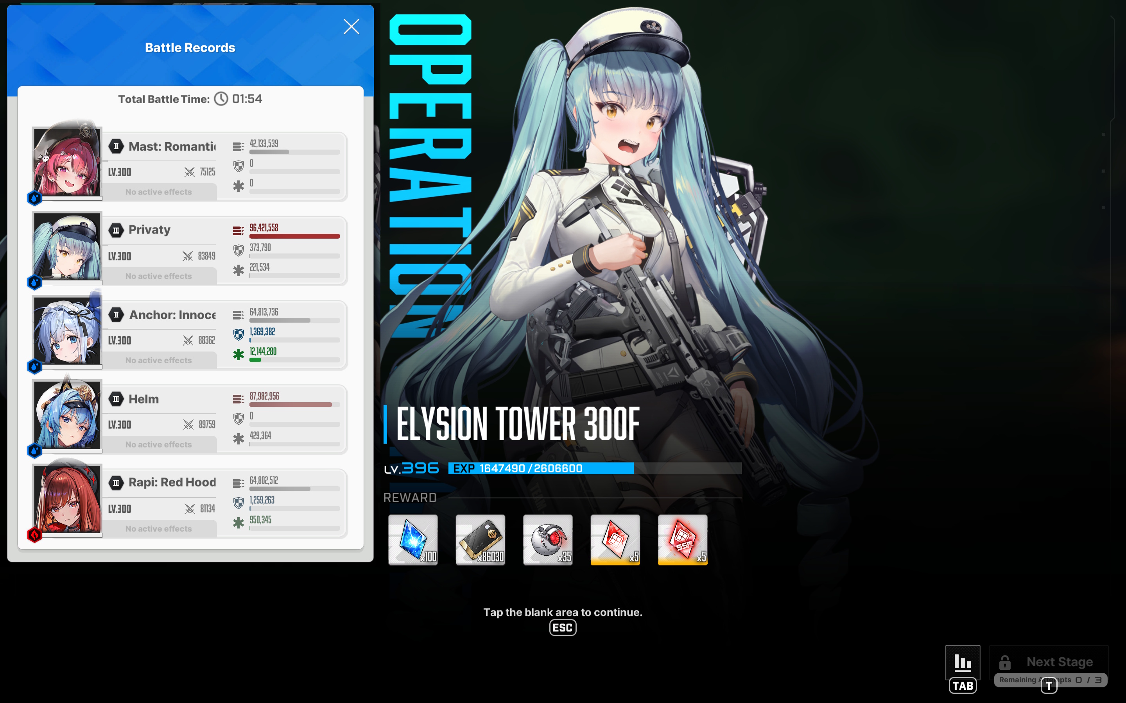
Task: Click Anchor's burst II icon
Action: 117,315
